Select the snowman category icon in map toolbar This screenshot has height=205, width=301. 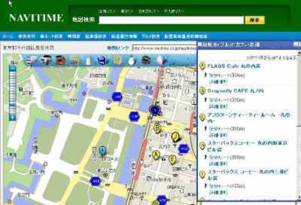coord(131,60)
